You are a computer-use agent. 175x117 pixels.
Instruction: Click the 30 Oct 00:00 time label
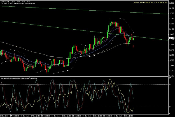[x=108, y=116]
